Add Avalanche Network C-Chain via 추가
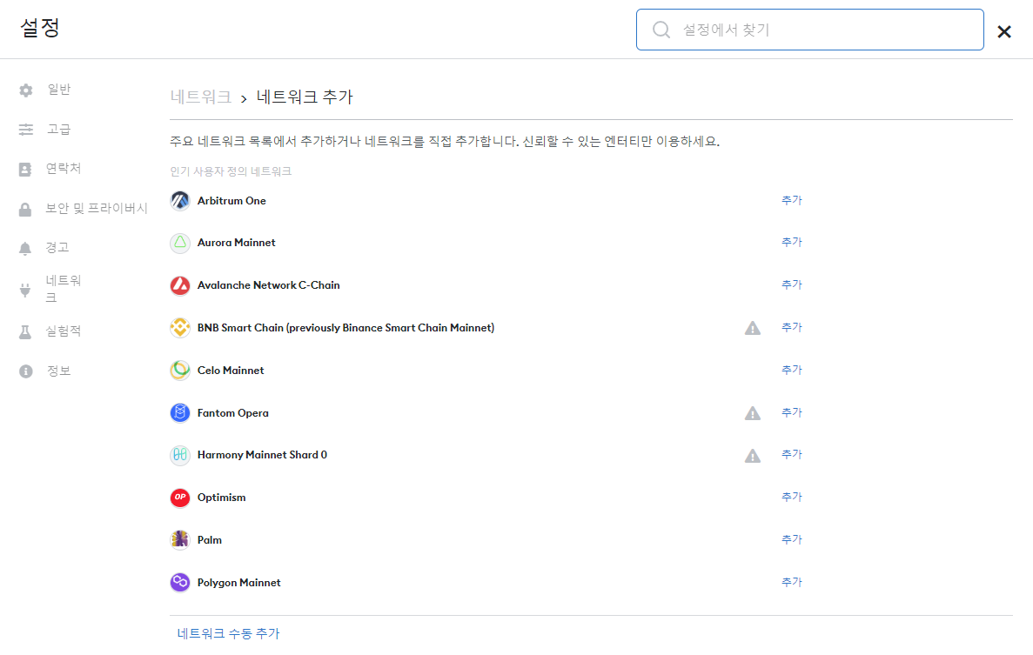 click(x=791, y=285)
